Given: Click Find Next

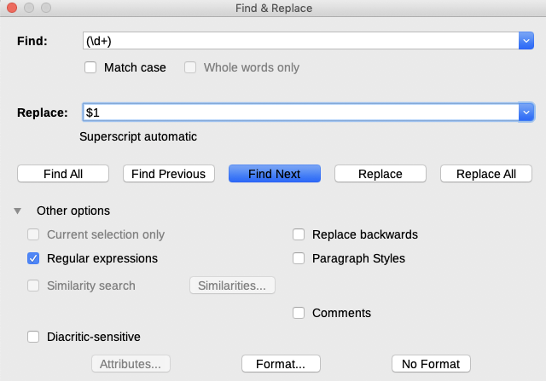Looking at the screenshot, I should click(274, 174).
